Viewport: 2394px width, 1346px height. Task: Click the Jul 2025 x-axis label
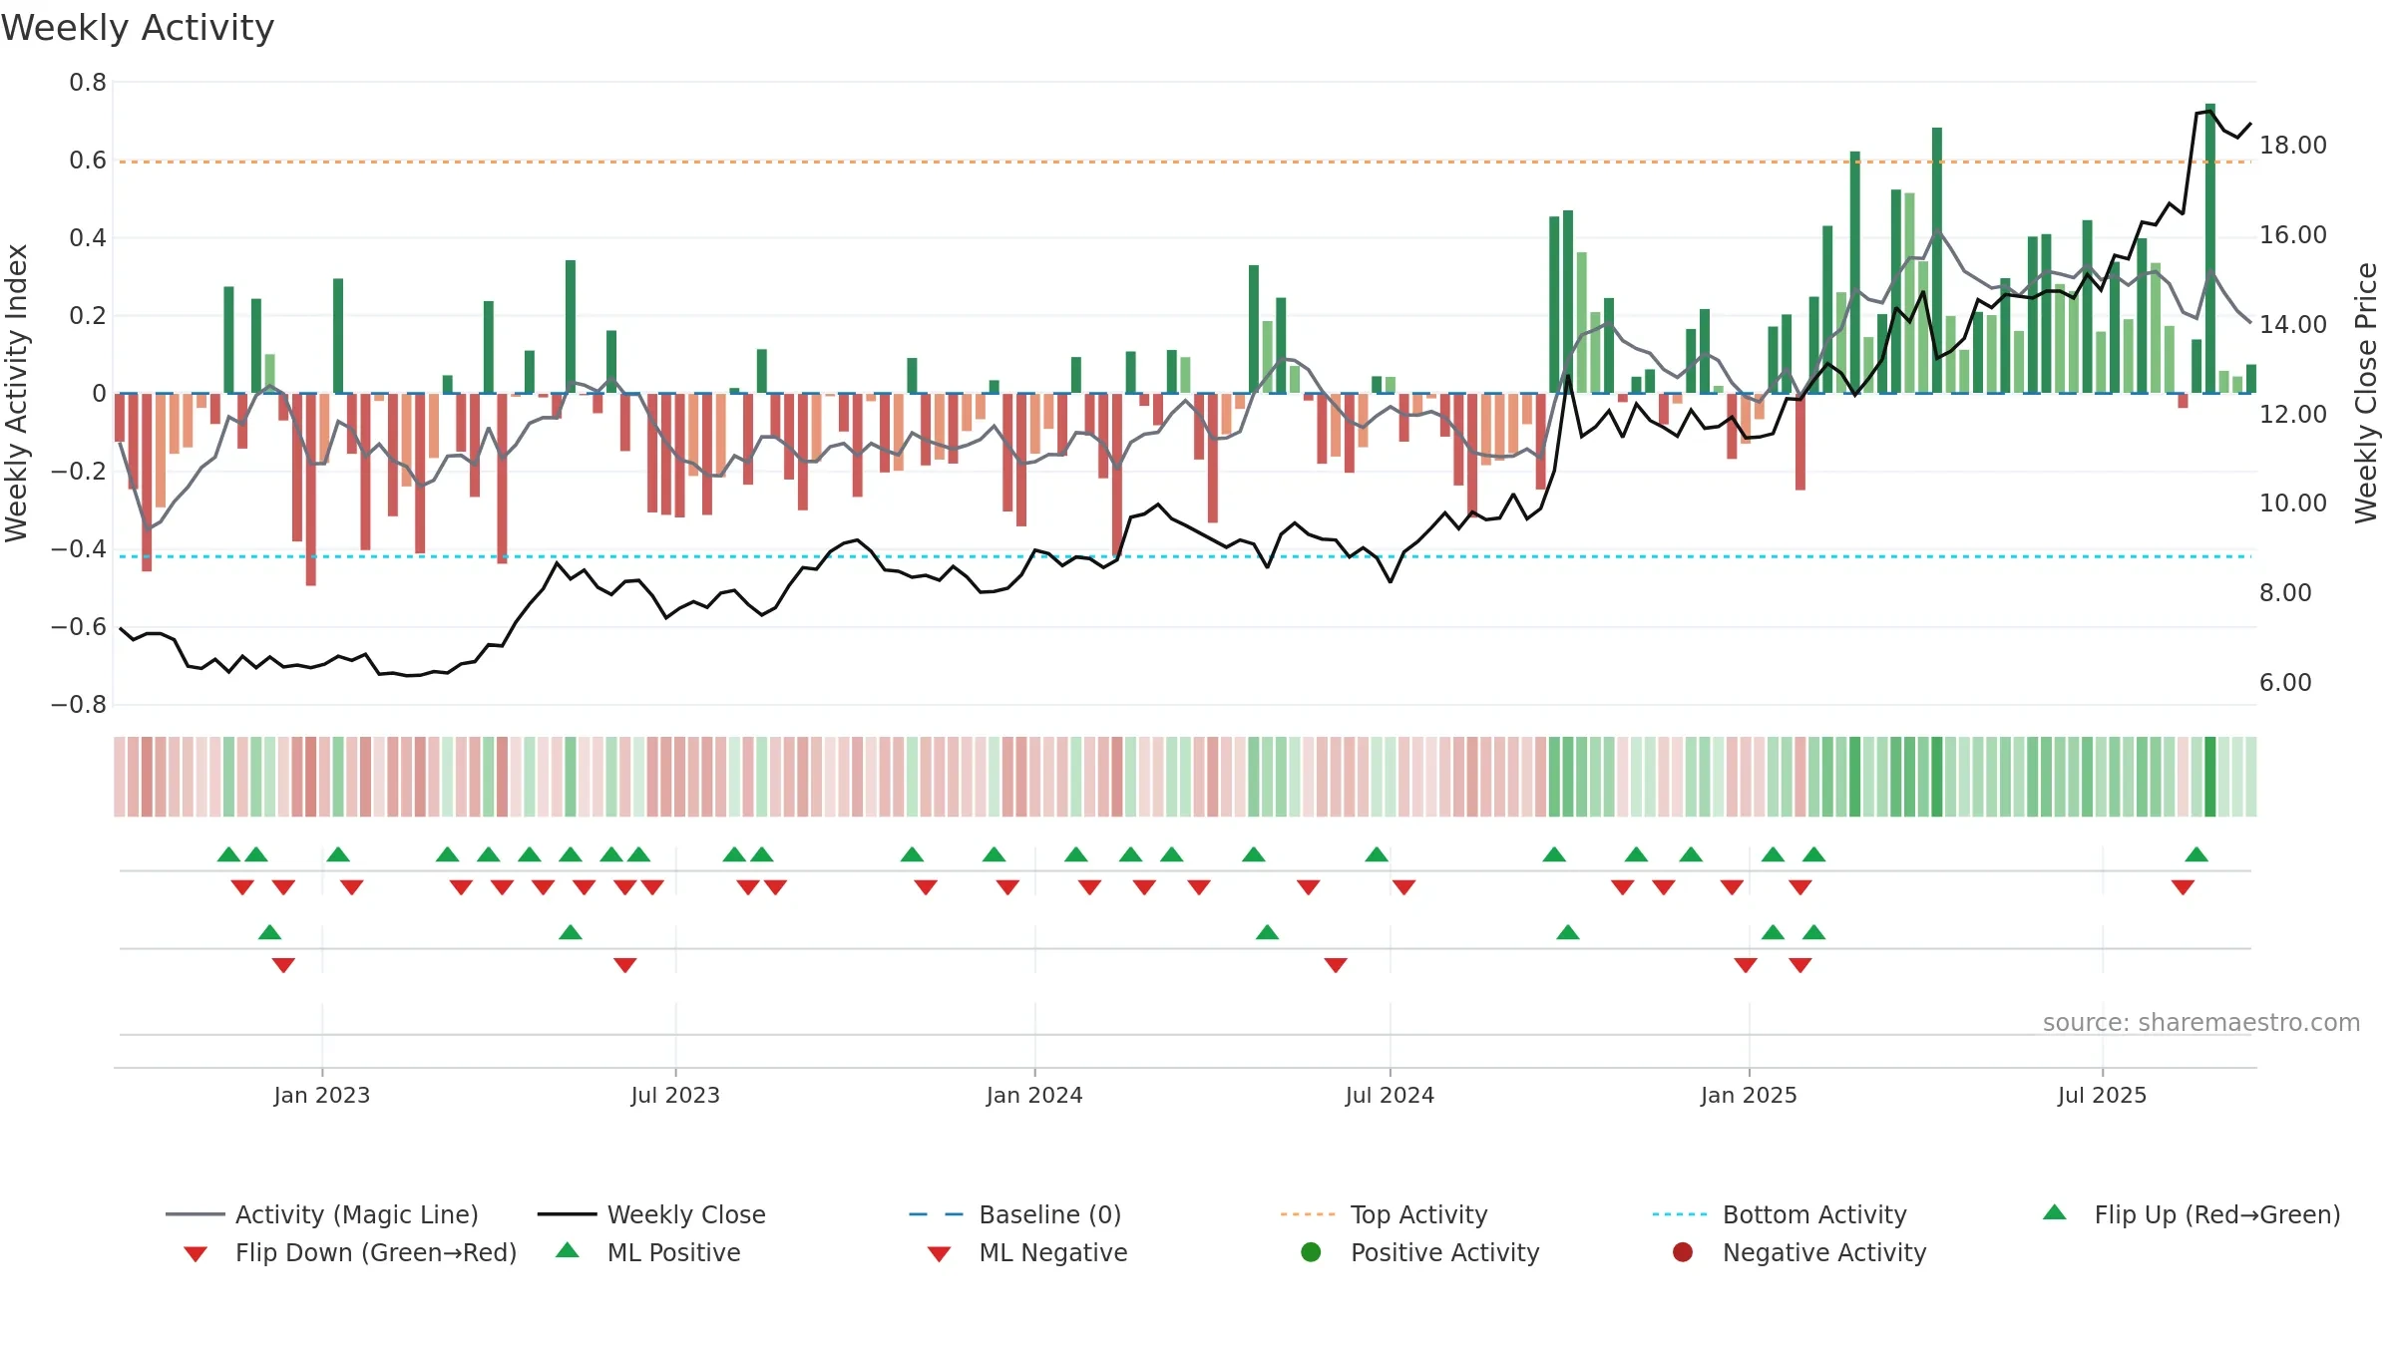point(2102,1095)
